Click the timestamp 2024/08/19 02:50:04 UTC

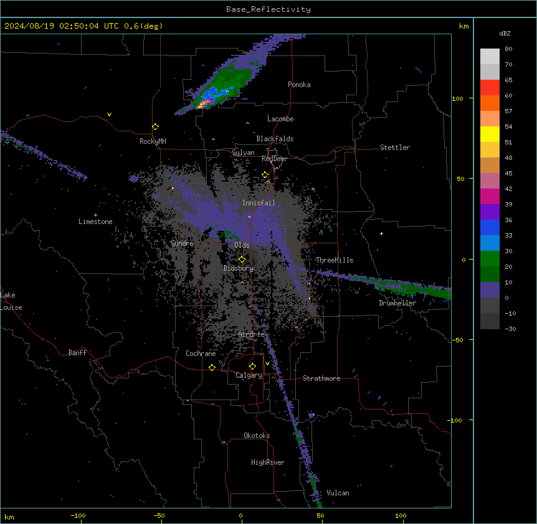[x=61, y=26]
